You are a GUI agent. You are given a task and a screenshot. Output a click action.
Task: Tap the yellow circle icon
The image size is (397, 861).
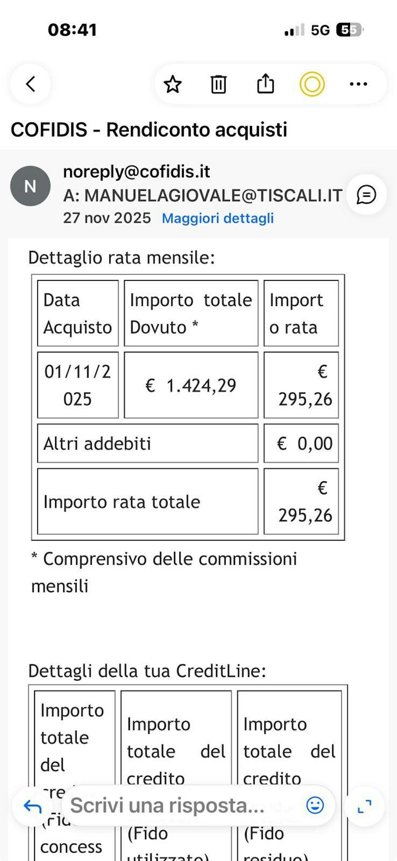click(312, 84)
